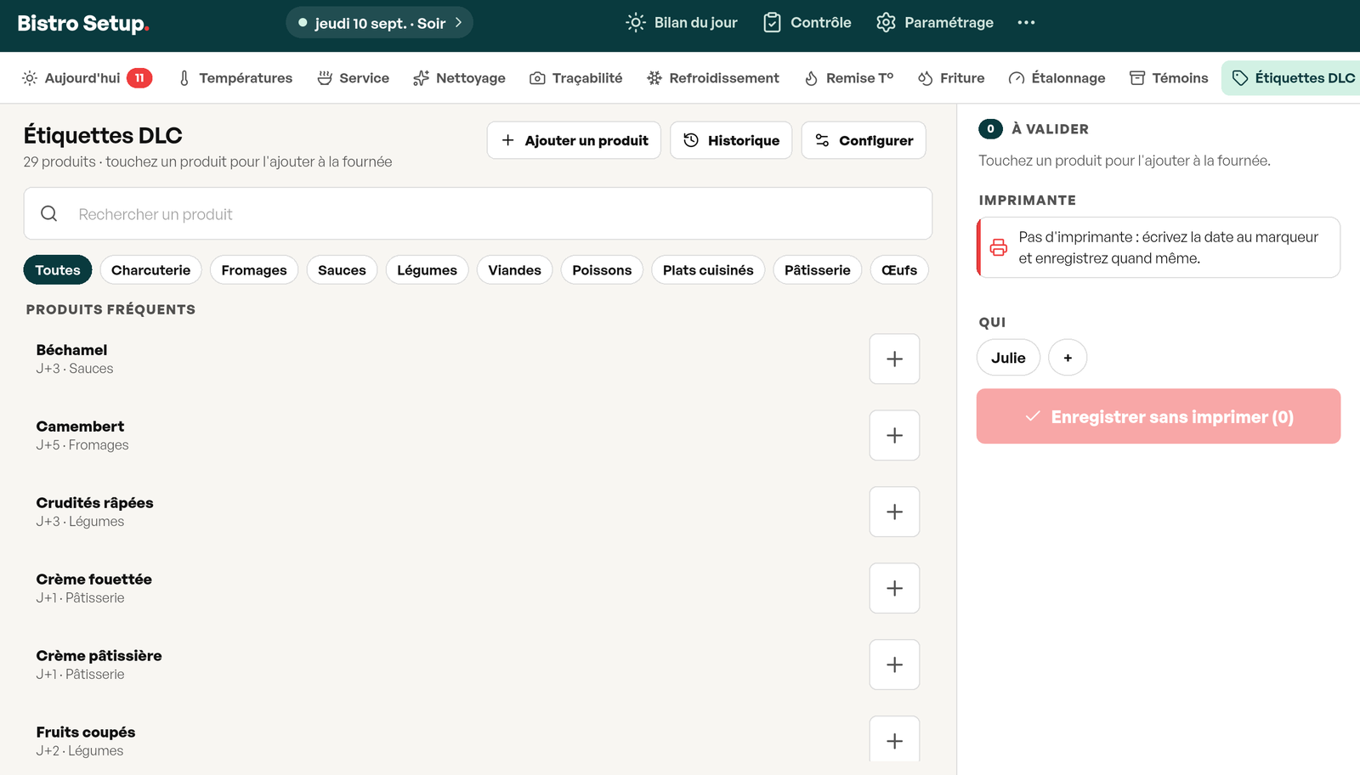
Task: Add Fruits coupés with plus button
Action: [x=894, y=741]
